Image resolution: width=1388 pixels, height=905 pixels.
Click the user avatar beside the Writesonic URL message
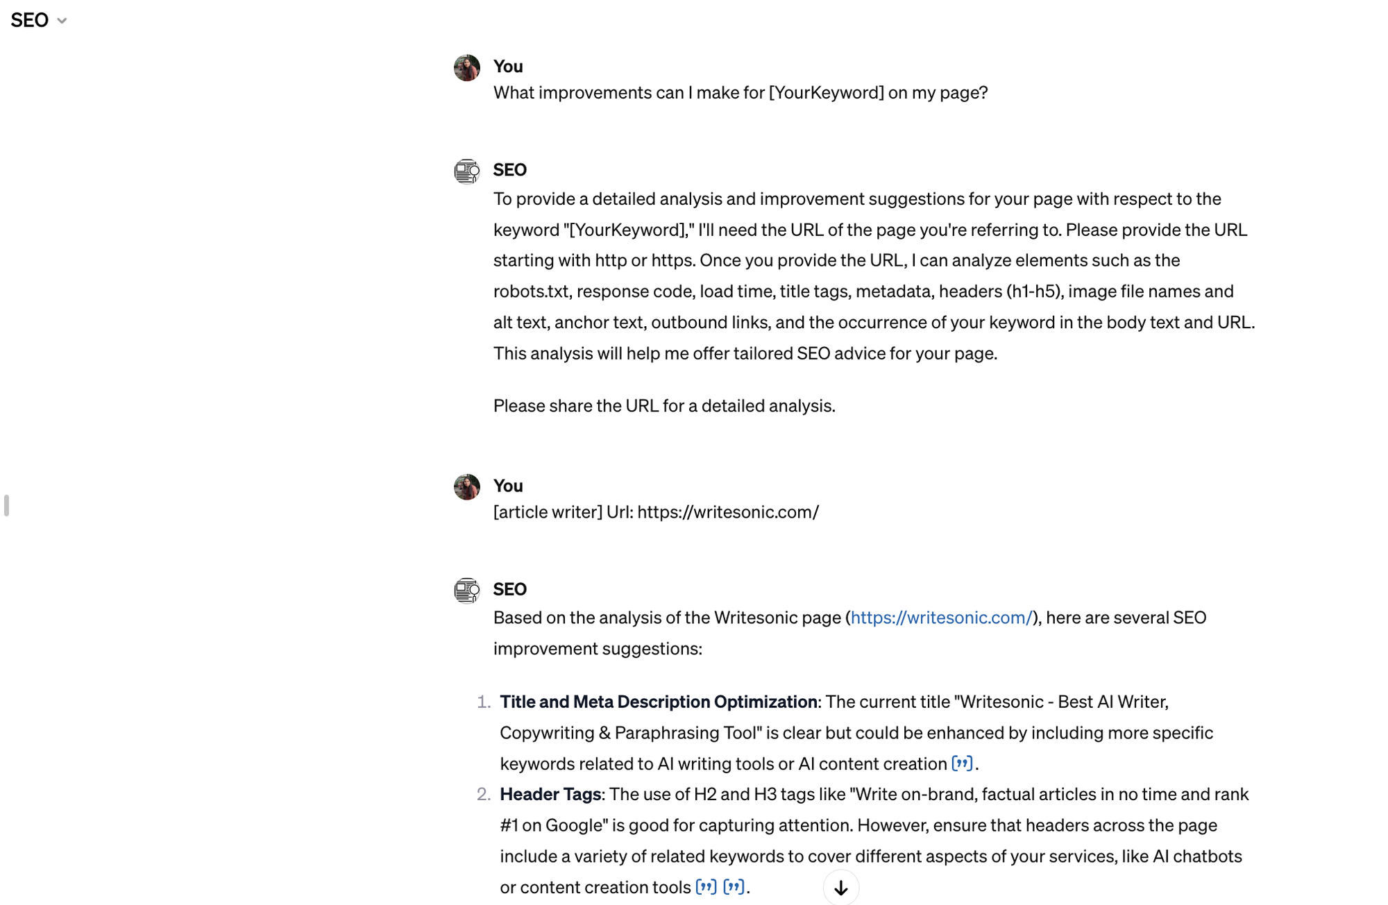click(x=466, y=487)
